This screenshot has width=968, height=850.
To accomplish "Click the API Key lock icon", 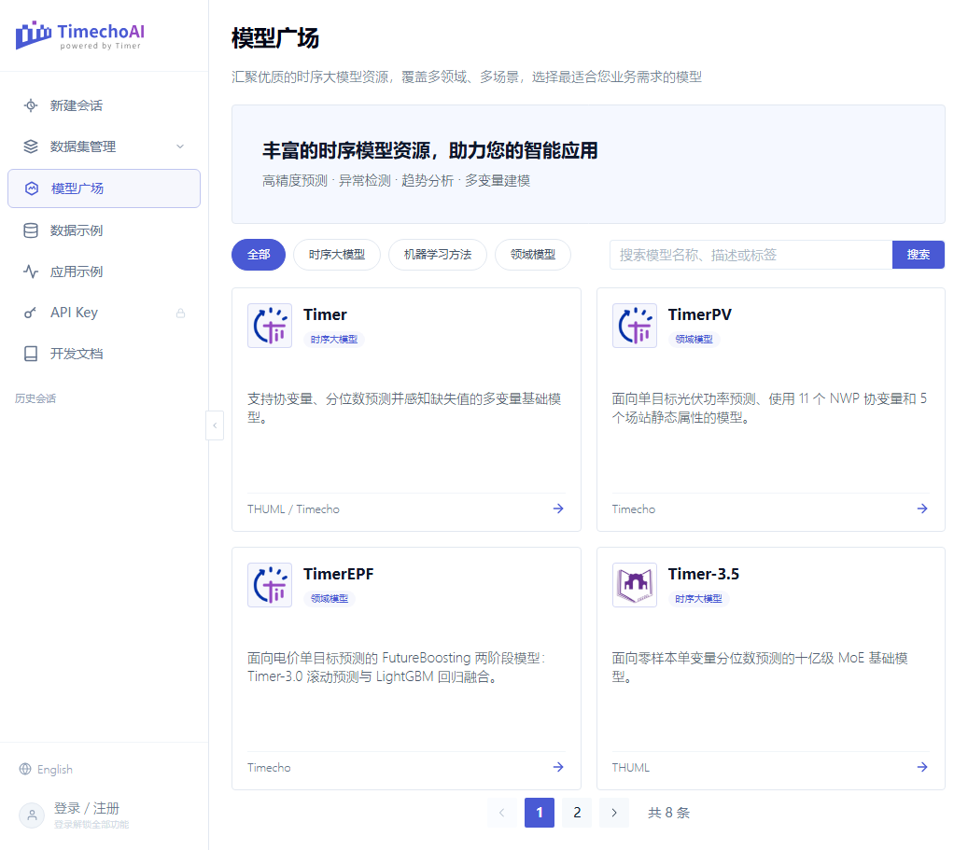I will (180, 313).
